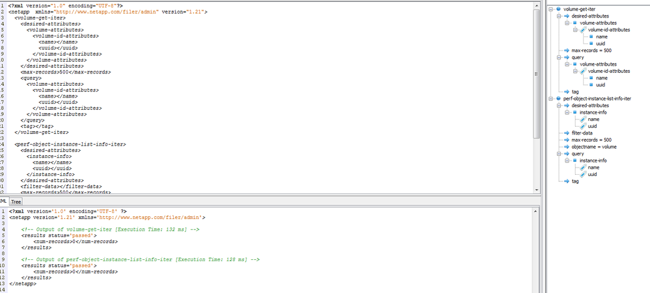The height and width of the screenshot is (293, 650).
Task: Click the <?xml version="1.0" declaration line in the upper editor
Action: point(65,6)
